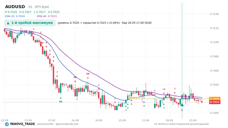Click the orange 'уровень' level label on chart
This screenshot has width=228, height=128.
tap(134, 97)
